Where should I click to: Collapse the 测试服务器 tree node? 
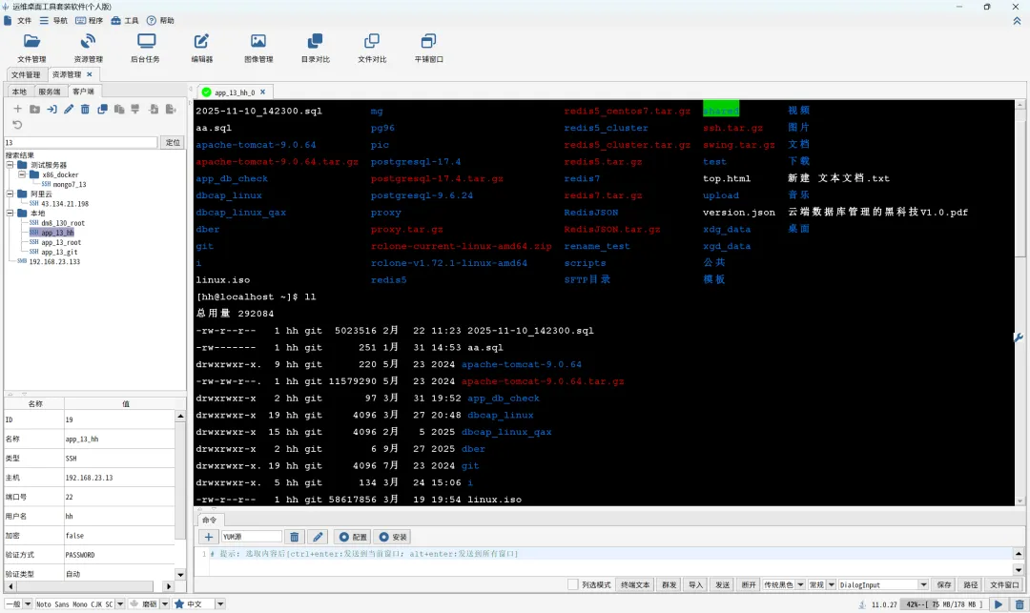[10, 165]
